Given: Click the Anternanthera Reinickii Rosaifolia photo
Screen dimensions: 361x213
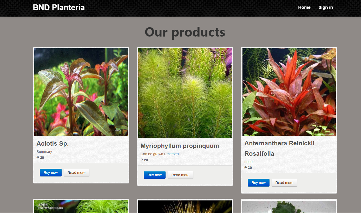Looking at the screenshot, I should tap(289, 92).
